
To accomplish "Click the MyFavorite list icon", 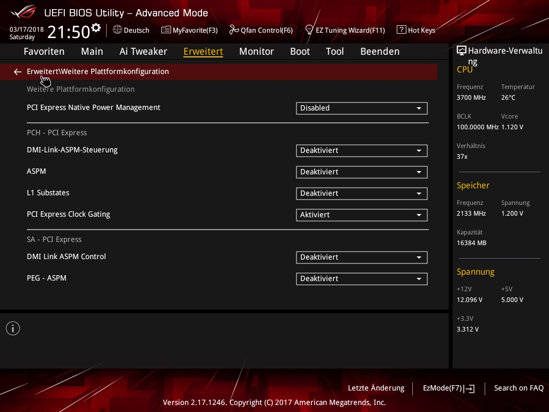I will click(166, 30).
